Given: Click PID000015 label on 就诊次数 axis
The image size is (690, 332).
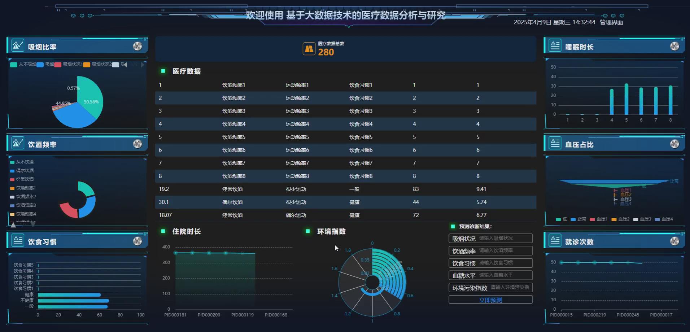Looking at the screenshot, I should pos(561,315).
